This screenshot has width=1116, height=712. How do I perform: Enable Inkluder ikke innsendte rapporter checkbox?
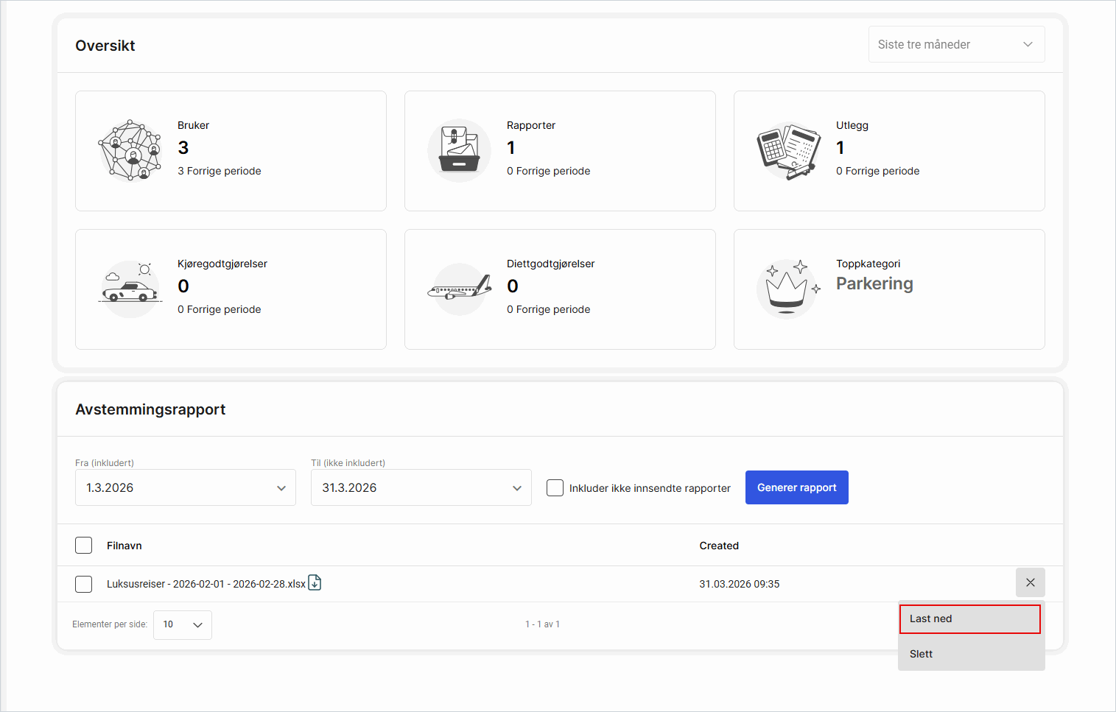click(555, 487)
